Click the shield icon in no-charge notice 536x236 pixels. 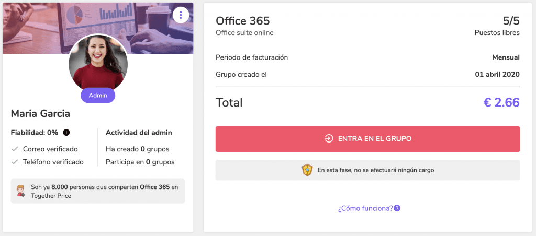pyautogui.click(x=307, y=170)
